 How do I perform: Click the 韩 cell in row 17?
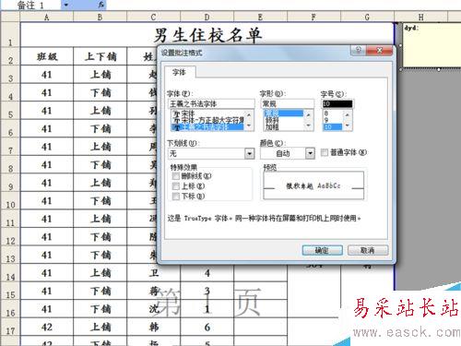[x=153, y=328]
